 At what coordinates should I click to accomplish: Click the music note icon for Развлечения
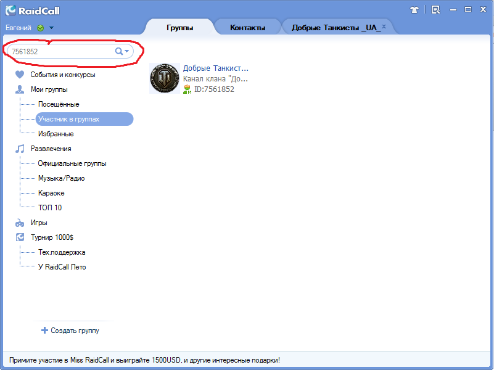(x=20, y=149)
